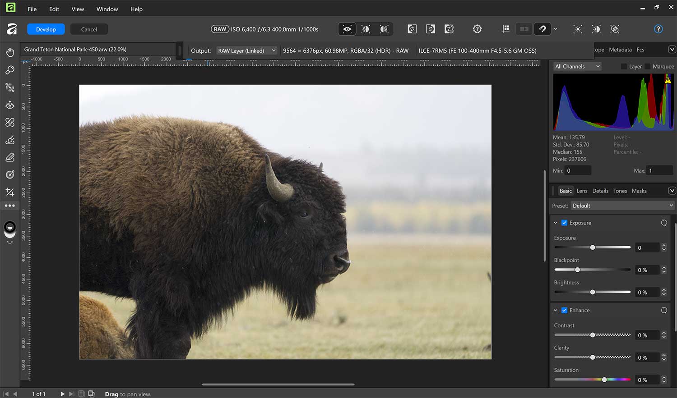This screenshot has width=677, height=398.
Task: Open the three-dots more tools button
Action: pyautogui.click(x=10, y=206)
